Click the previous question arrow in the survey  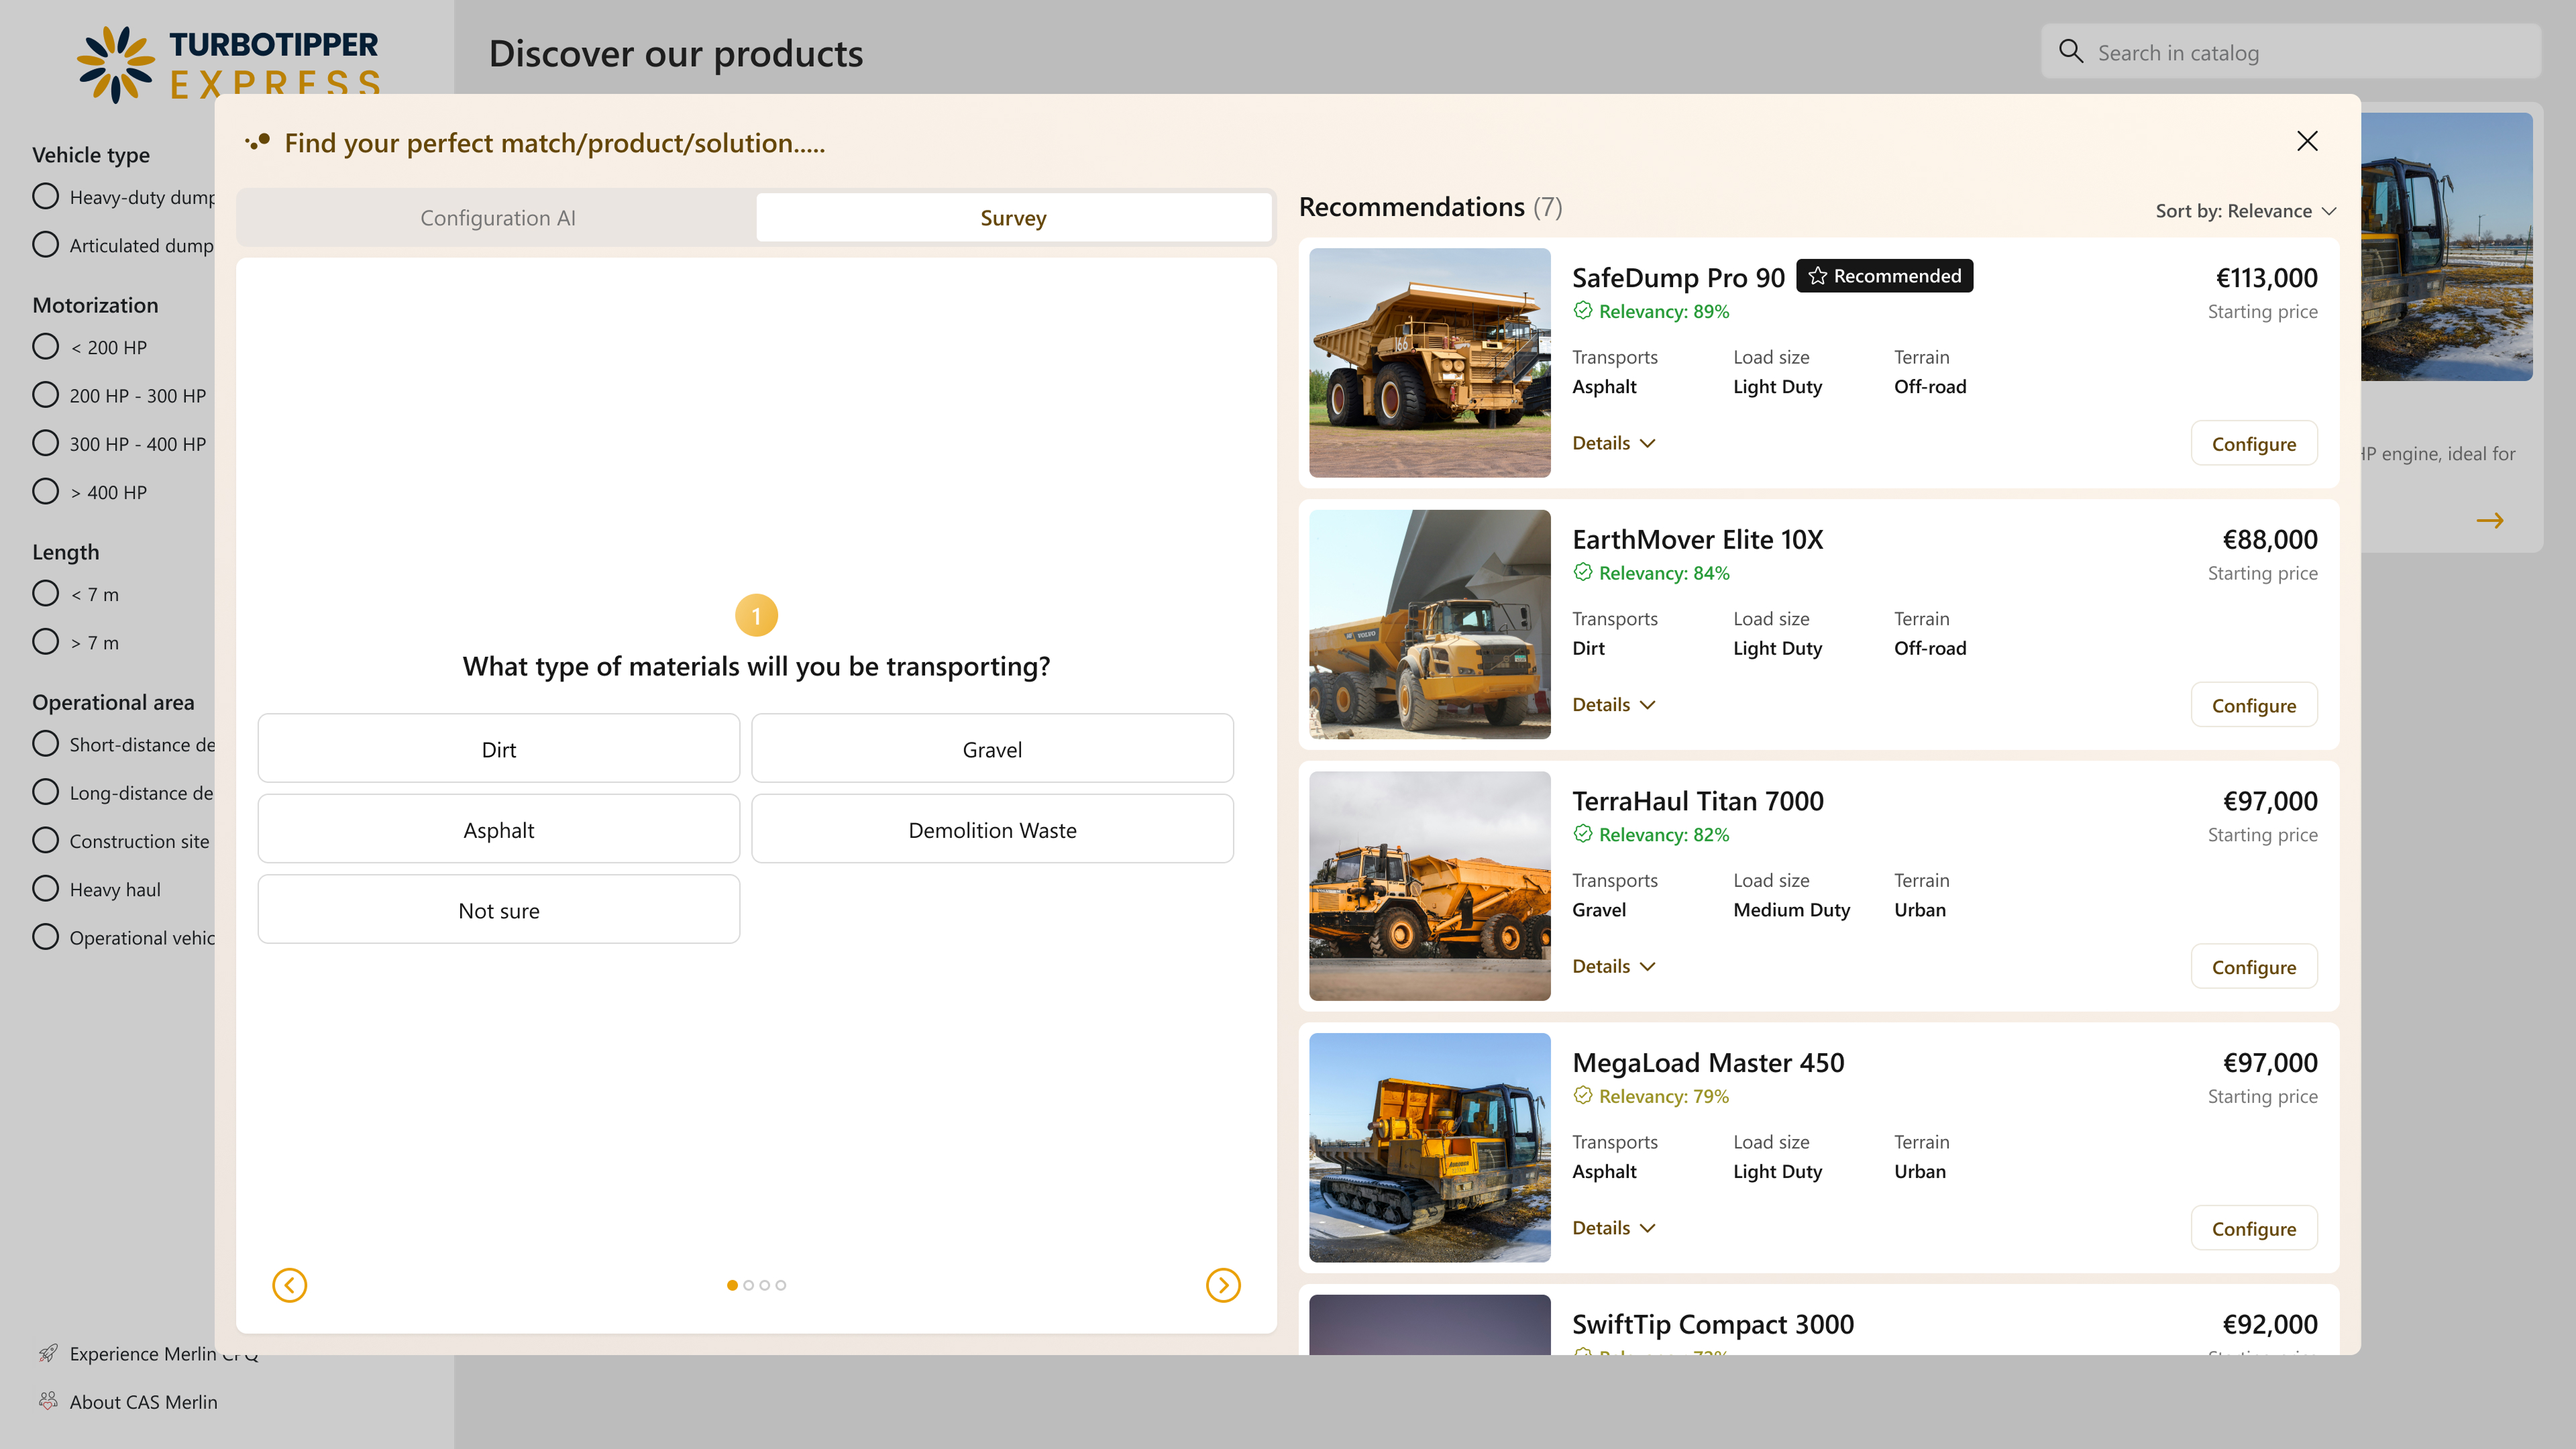click(289, 1285)
